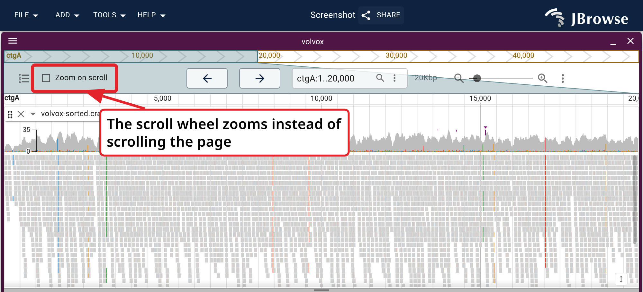Click the track drag handle dots icon
This screenshot has width=643, height=292.
10,114
